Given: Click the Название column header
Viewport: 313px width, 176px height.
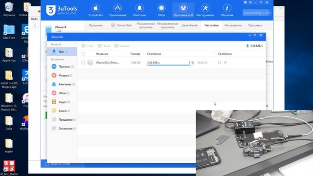Looking at the screenshot, I should click(x=102, y=54).
